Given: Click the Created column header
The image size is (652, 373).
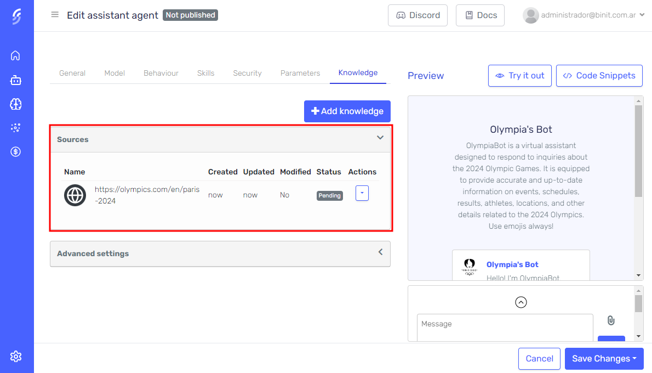Looking at the screenshot, I should click(x=223, y=172).
